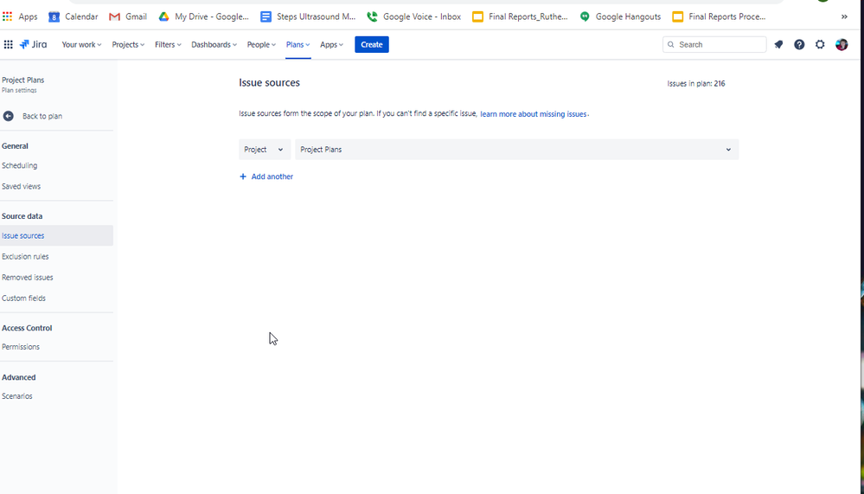This screenshot has height=494, width=864.
Task: Click Add another issue source
Action: click(x=266, y=176)
